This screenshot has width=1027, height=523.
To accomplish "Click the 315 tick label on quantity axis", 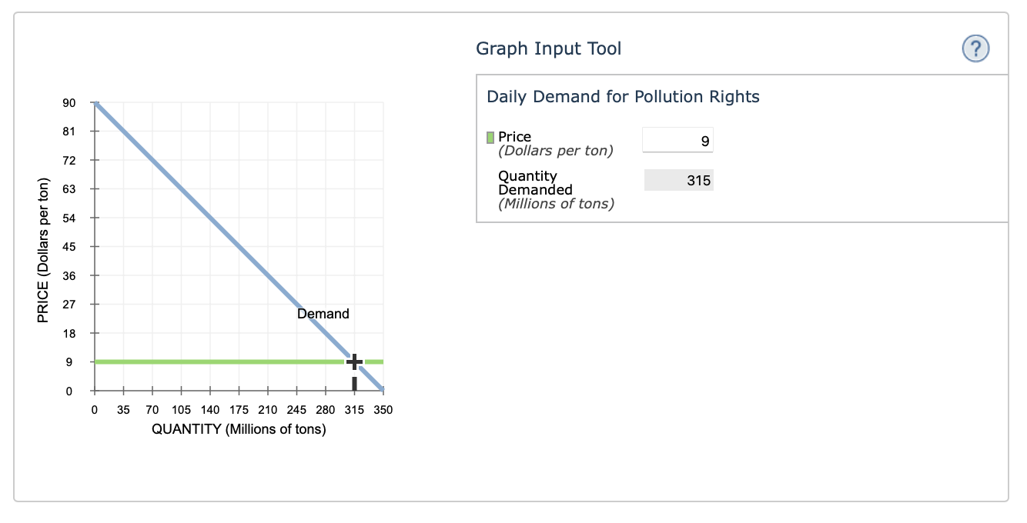I will point(354,409).
